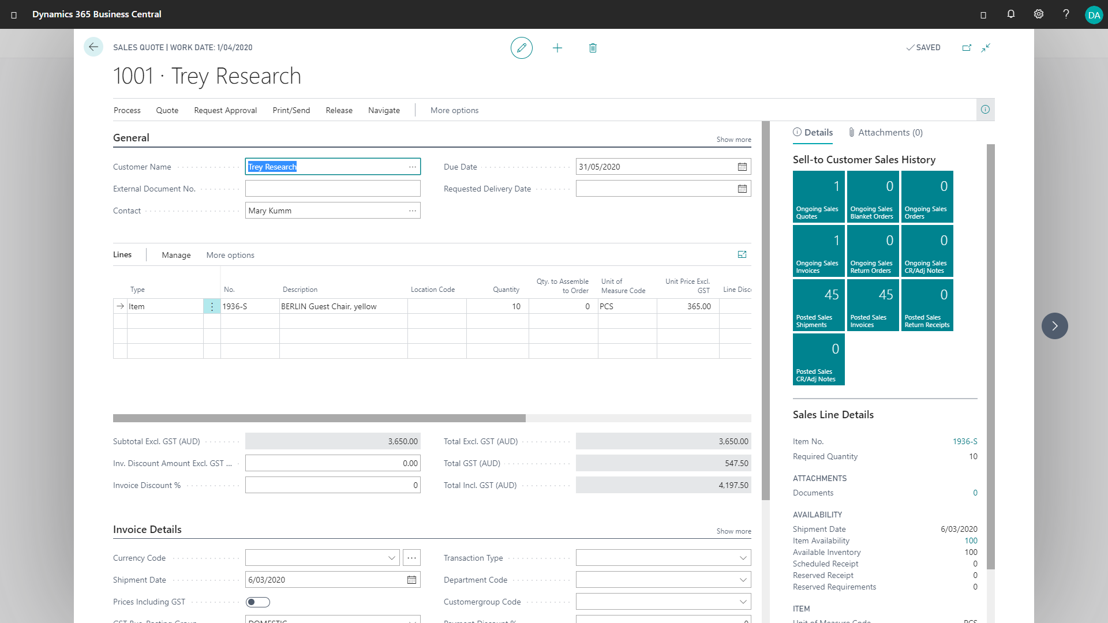The height and width of the screenshot is (623, 1108).
Task: Open the settings gear icon
Action: 1038,14
